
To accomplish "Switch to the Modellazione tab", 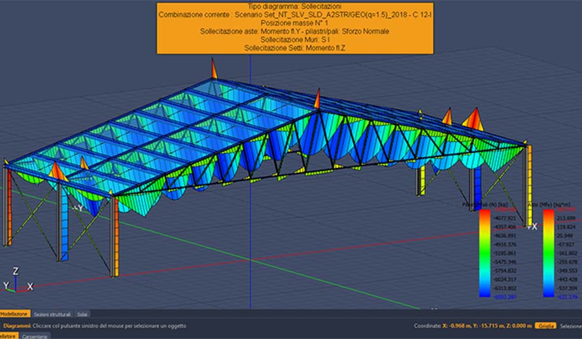I will [14, 314].
